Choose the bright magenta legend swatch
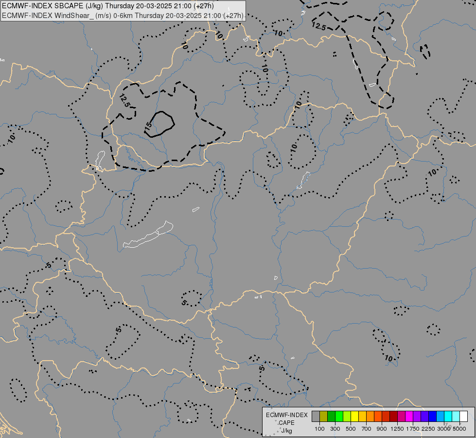The image size is (476, 438). pyautogui.click(x=409, y=417)
